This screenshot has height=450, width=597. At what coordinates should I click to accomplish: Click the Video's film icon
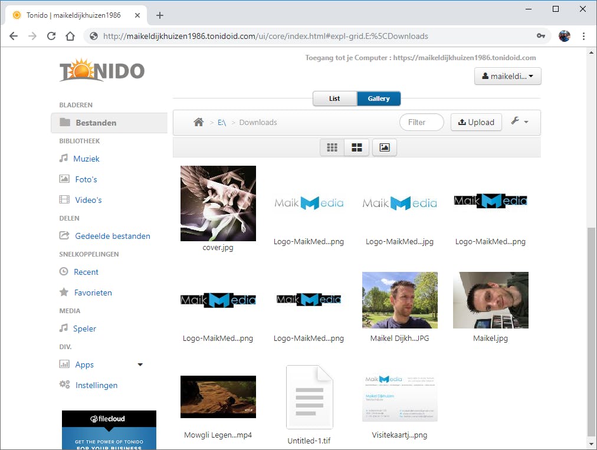[64, 199]
